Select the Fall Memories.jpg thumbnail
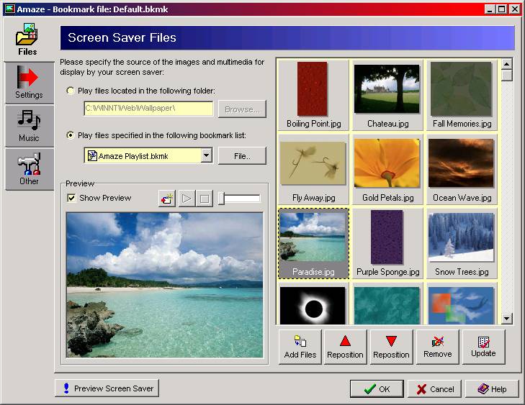The width and height of the screenshot is (525, 405). click(462, 95)
